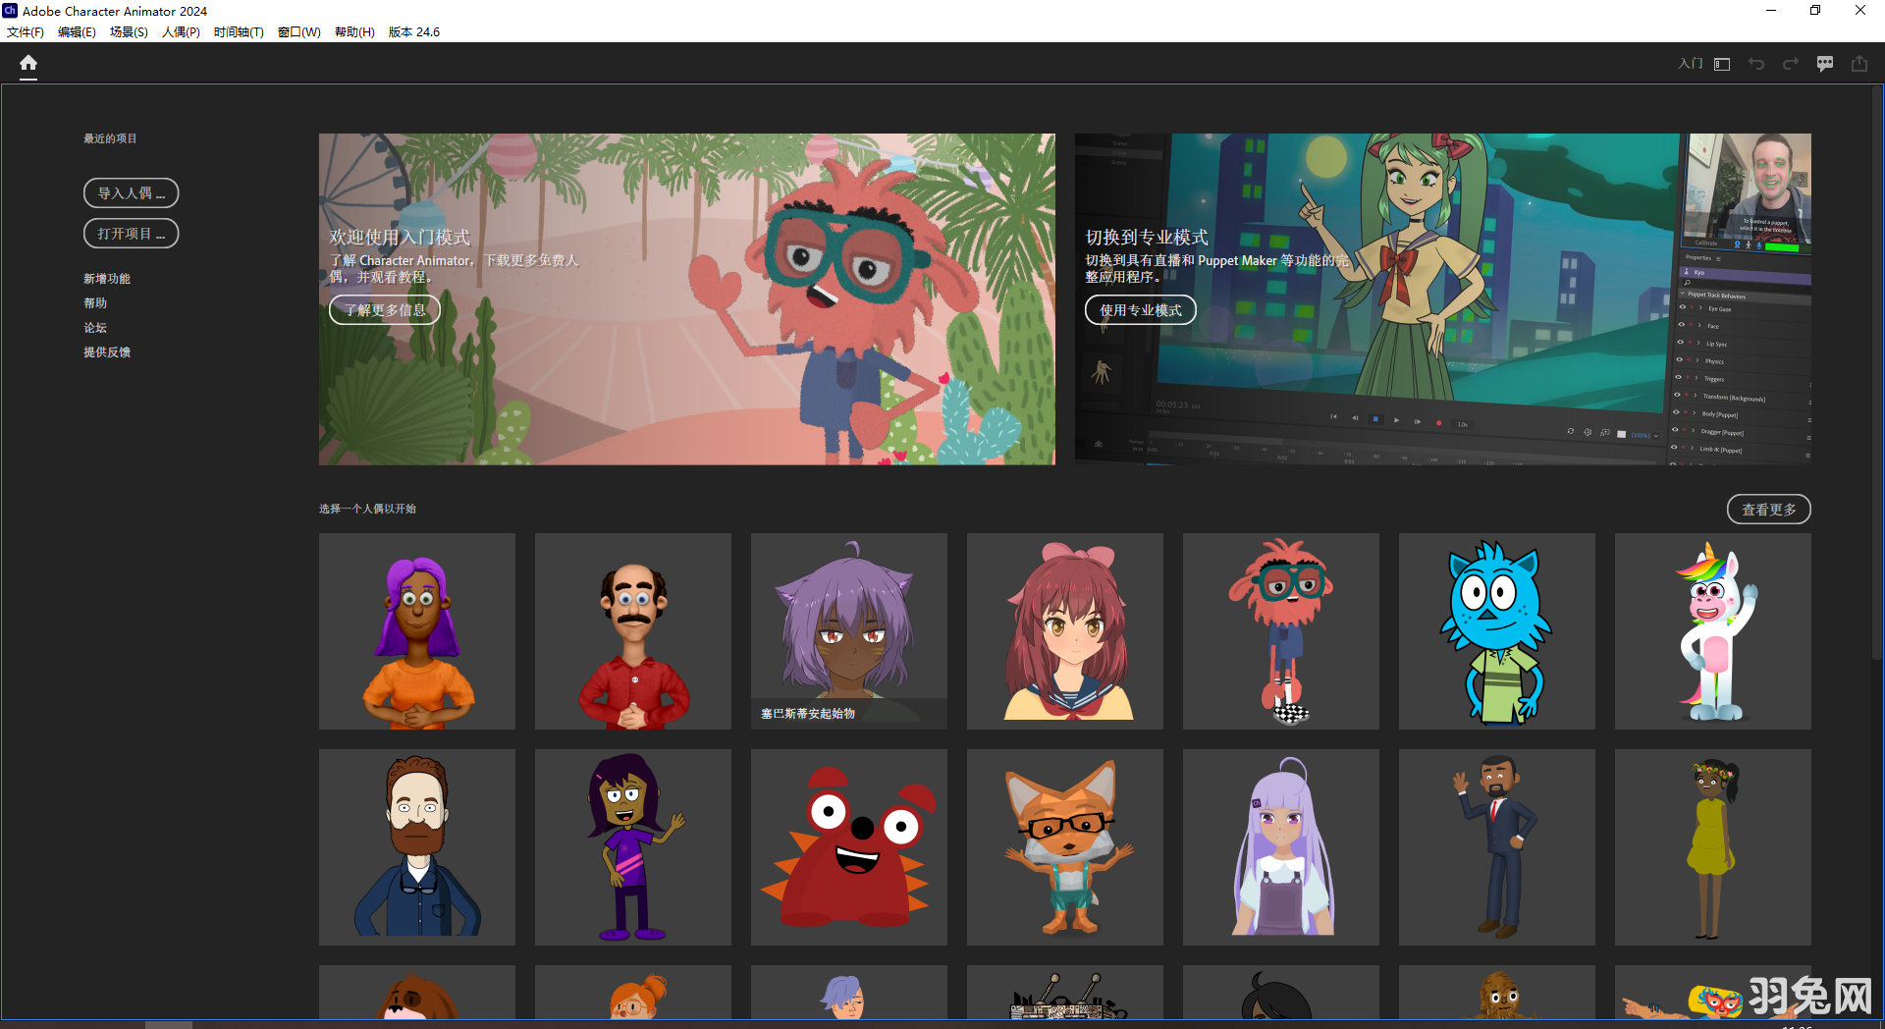This screenshot has height=1029, width=1885.
Task: Select the 入门 workspace label
Action: tap(1690, 63)
